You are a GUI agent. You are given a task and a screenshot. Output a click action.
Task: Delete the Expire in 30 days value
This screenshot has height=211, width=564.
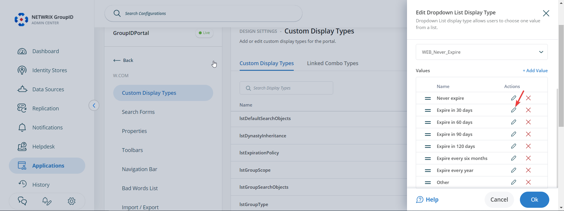click(528, 110)
